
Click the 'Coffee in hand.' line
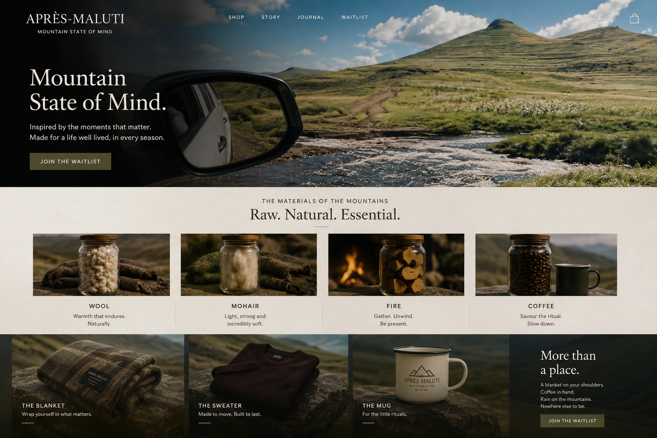click(x=557, y=392)
